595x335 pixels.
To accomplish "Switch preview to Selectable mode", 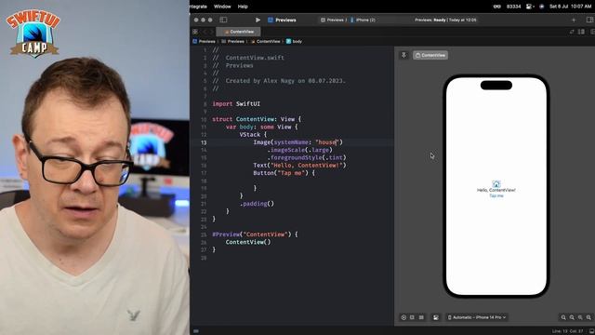I will tap(412, 317).
